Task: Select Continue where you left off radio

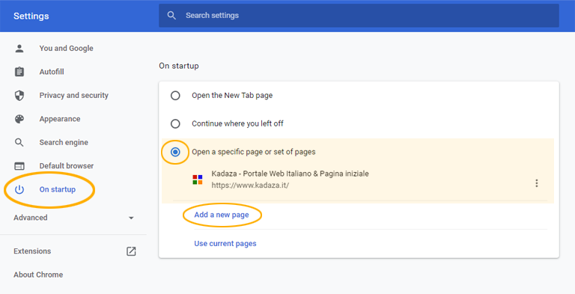Action: (x=175, y=123)
